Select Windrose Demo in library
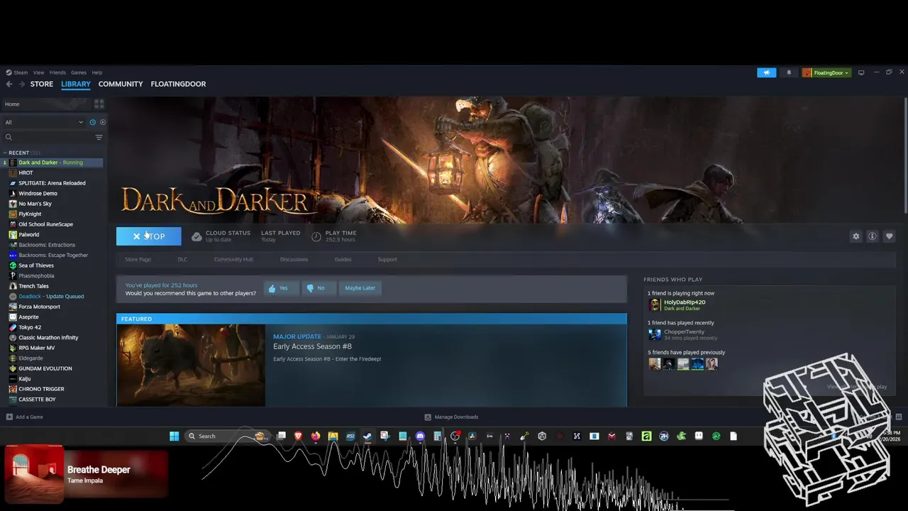908x511 pixels. click(38, 193)
